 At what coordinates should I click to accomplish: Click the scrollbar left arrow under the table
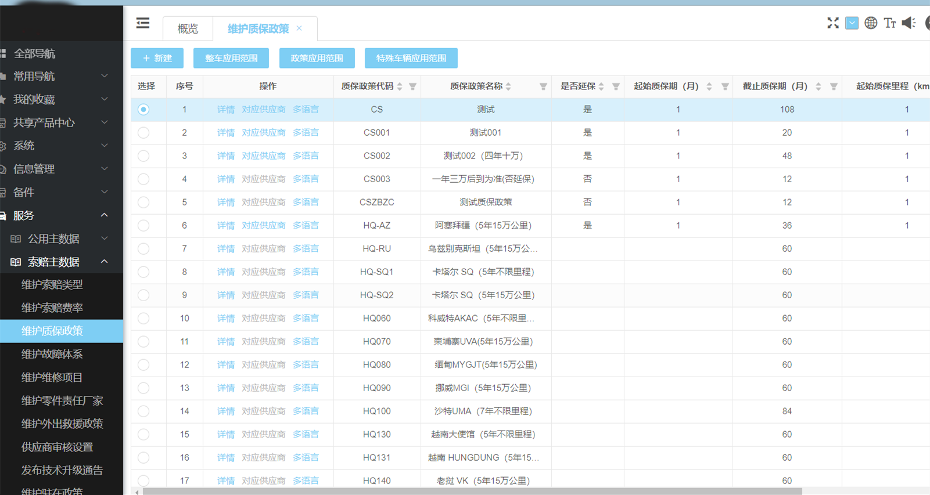(137, 492)
